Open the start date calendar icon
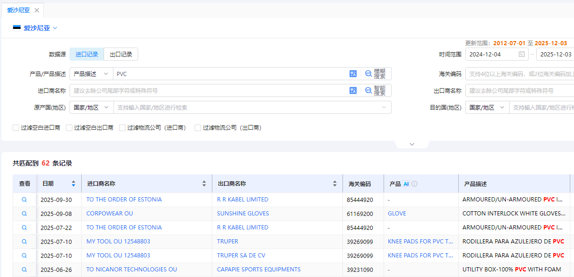 click(x=522, y=54)
